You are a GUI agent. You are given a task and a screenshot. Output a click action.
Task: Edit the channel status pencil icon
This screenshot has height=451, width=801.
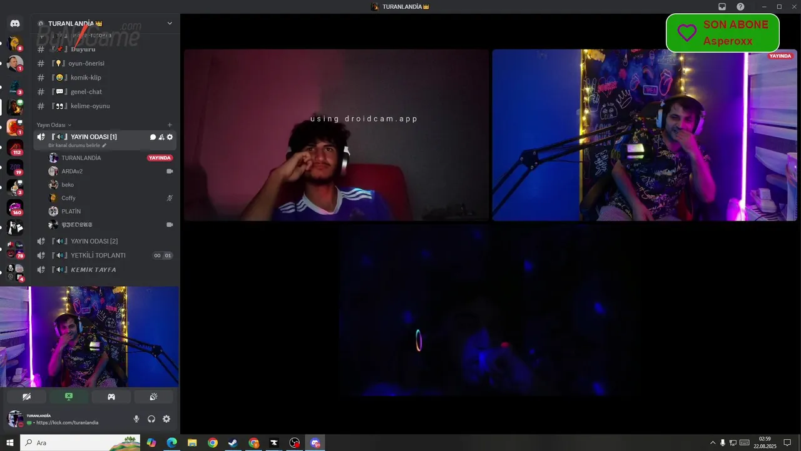[105, 145]
